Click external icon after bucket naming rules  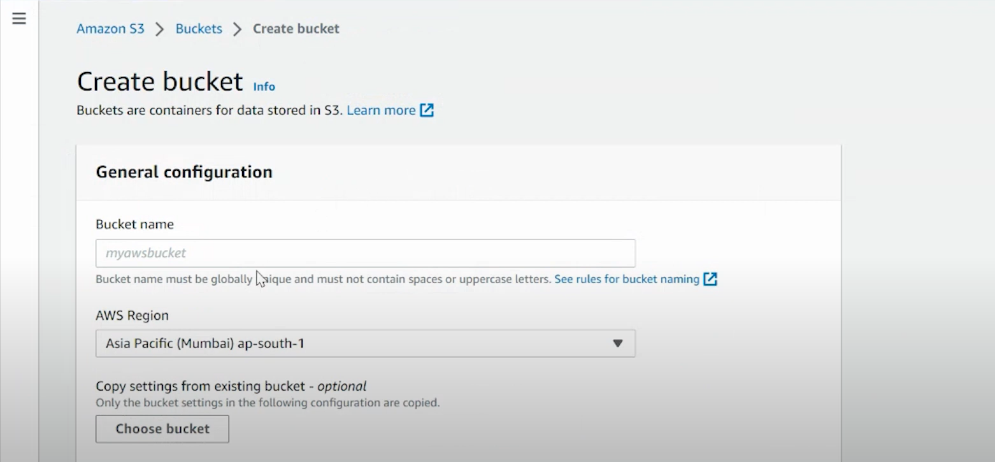click(x=710, y=279)
